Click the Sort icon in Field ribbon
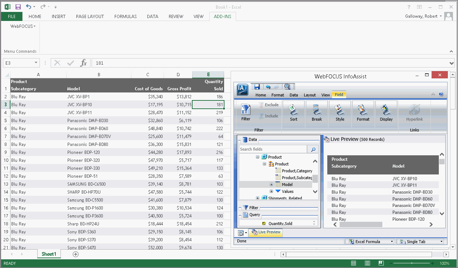This screenshot has width=458, height=268. click(x=294, y=109)
